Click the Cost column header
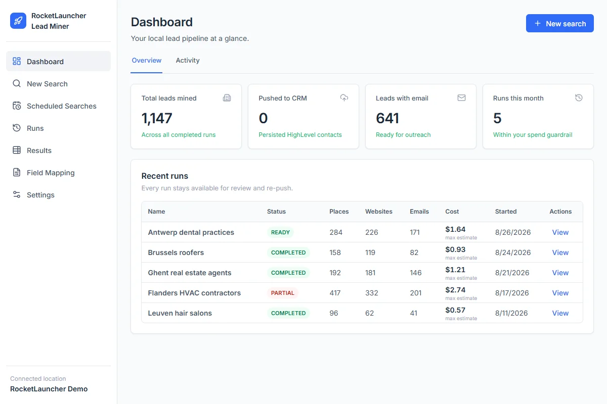607x404 pixels. click(452, 212)
